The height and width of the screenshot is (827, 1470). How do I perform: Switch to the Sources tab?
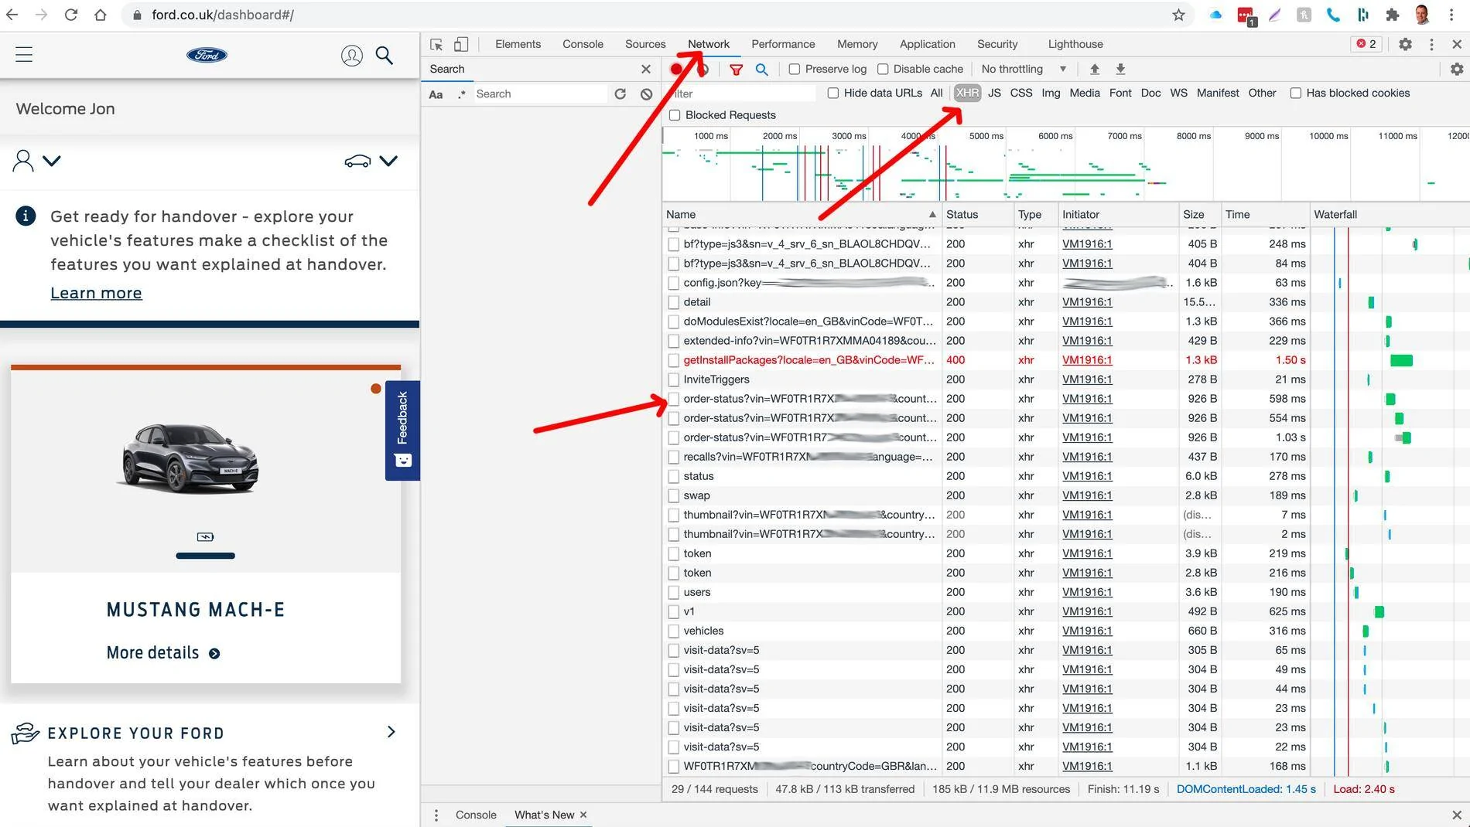pyautogui.click(x=645, y=44)
